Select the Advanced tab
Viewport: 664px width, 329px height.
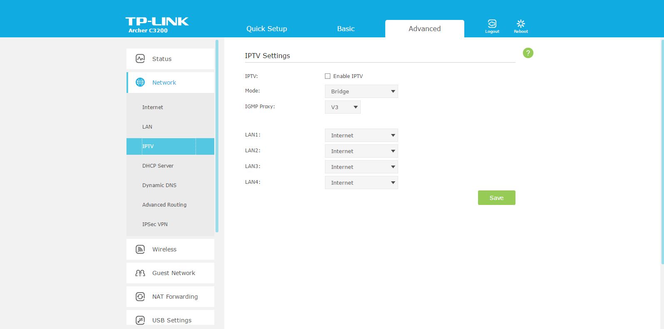tap(424, 29)
